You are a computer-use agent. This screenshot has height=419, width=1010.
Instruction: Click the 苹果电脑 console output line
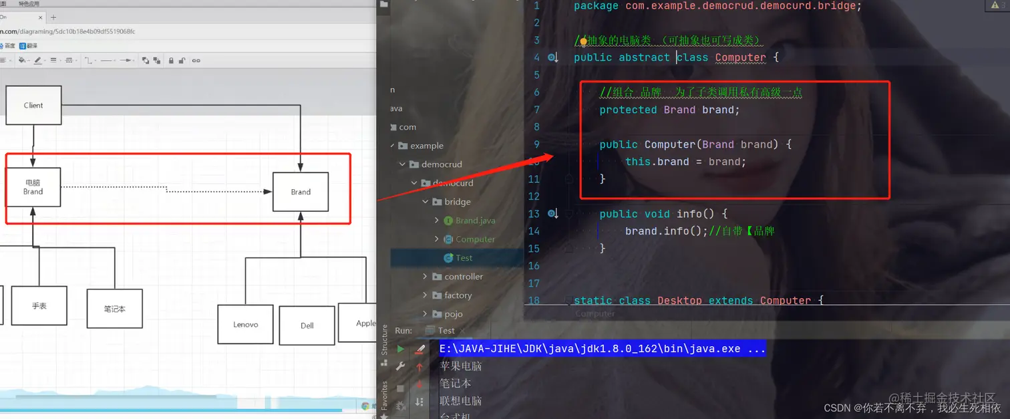tap(460, 366)
